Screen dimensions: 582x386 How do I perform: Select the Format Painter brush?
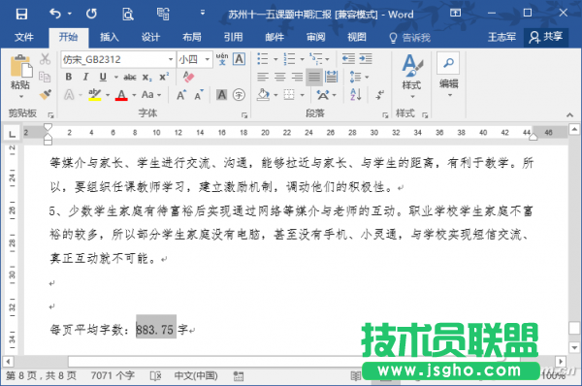click(45, 94)
